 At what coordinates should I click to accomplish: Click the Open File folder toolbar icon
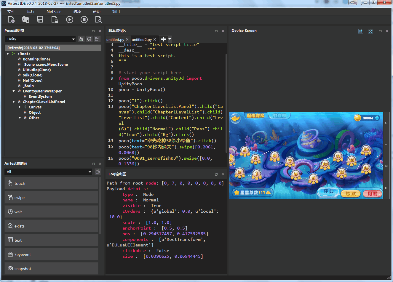[x=25, y=20]
